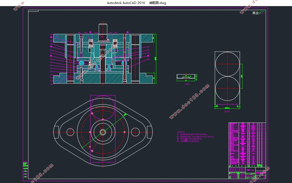Click the green revision text block at bottom-left margin
This screenshot has width=292, height=183.
coord(25,170)
